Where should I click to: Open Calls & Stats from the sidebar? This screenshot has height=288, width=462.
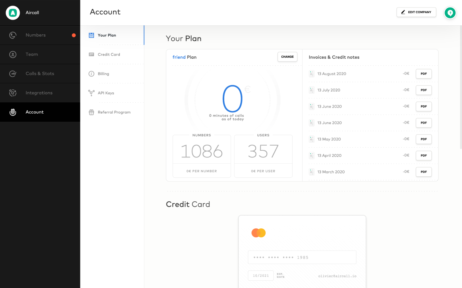point(40,73)
